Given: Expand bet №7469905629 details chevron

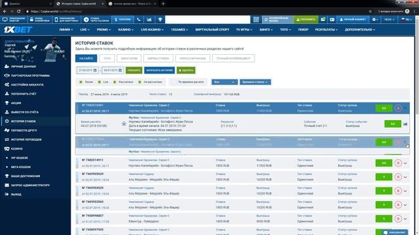Looking at the screenshot, I should pos(405,177).
